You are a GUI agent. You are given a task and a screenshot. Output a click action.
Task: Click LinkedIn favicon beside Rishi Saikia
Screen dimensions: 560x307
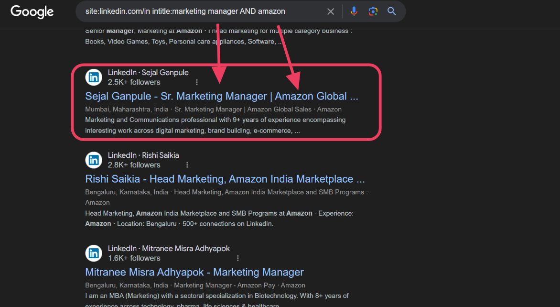tap(94, 160)
